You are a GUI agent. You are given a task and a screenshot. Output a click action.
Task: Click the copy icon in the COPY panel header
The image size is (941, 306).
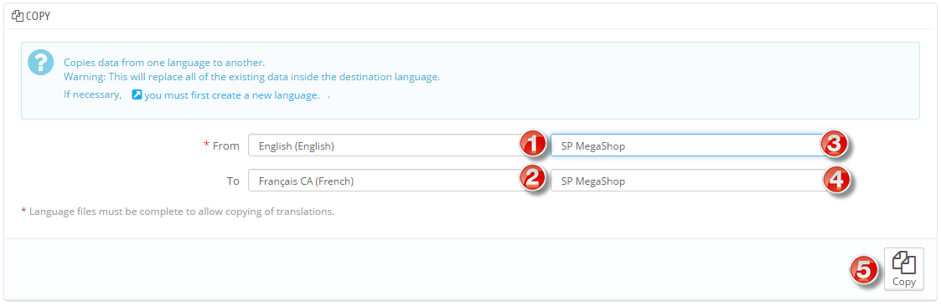coord(17,16)
